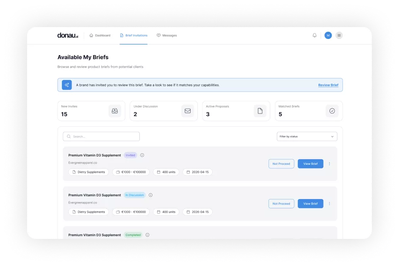Open the info tooltip next to Invited brief
The image size is (399, 266).
[x=142, y=155]
